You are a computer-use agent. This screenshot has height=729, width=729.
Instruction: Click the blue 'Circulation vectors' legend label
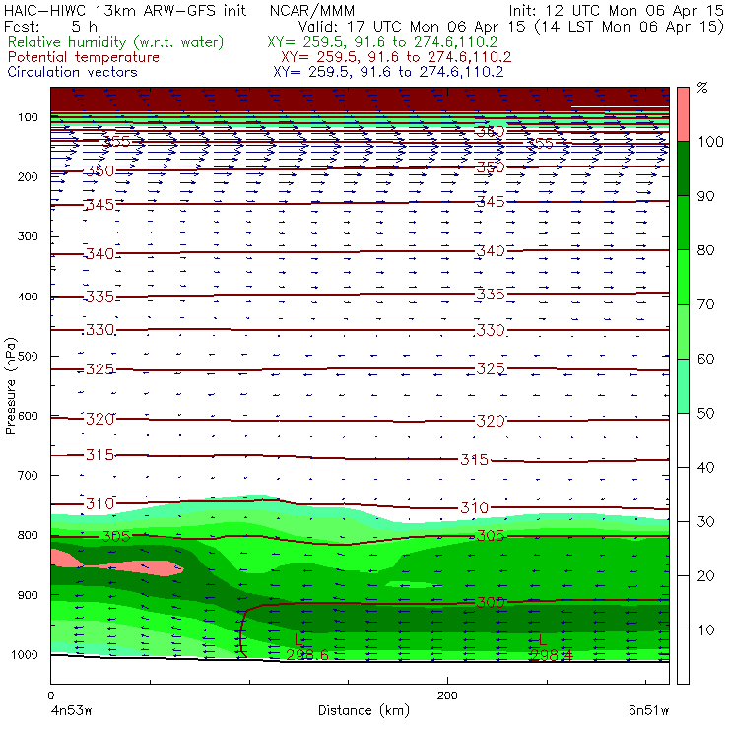73,72
